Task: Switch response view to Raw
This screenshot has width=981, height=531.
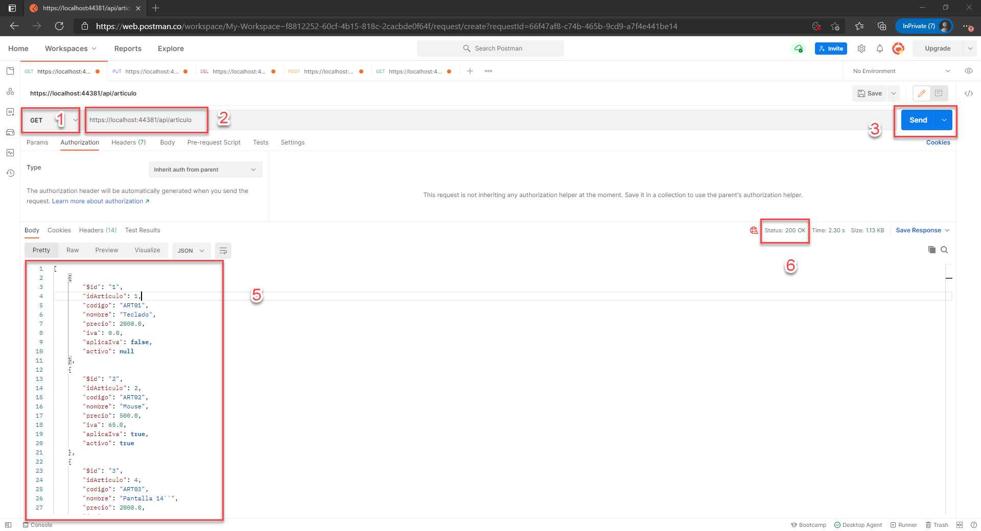Action: [x=73, y=250]
